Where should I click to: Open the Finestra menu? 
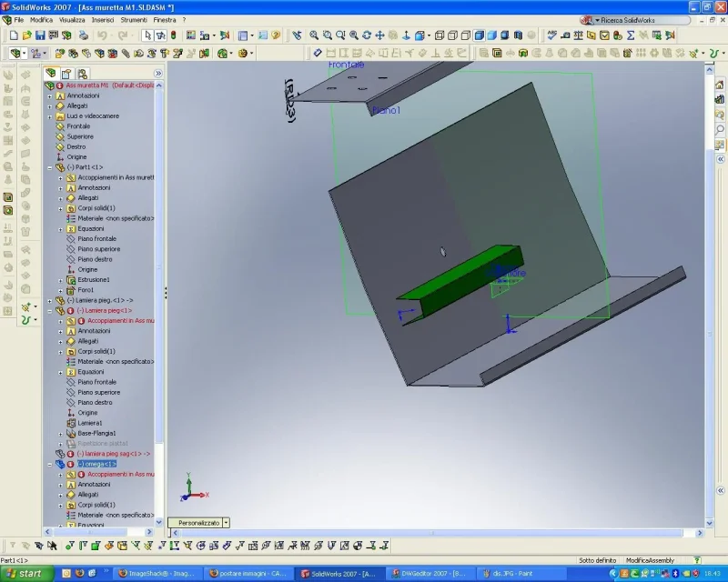(x=165, y=20)
